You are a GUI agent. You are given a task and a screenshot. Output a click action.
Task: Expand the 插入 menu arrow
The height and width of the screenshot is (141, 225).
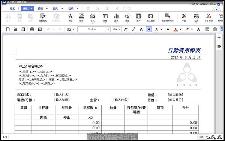pos(62,9)
